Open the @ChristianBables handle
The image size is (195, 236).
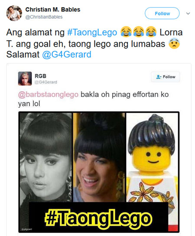pos(44,17)
